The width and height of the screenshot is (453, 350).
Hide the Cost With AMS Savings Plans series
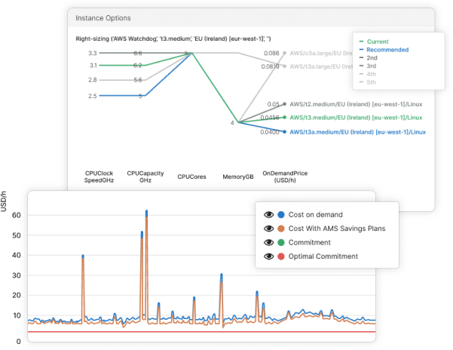tap(268, 229)
